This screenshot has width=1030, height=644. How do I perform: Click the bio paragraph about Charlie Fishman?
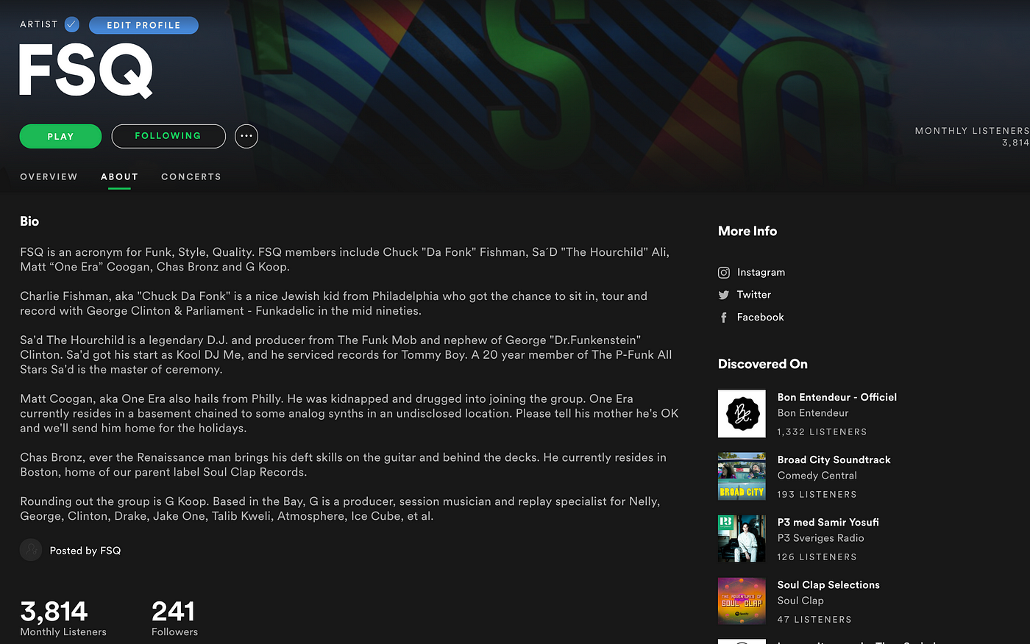click(x=334, y=304)
